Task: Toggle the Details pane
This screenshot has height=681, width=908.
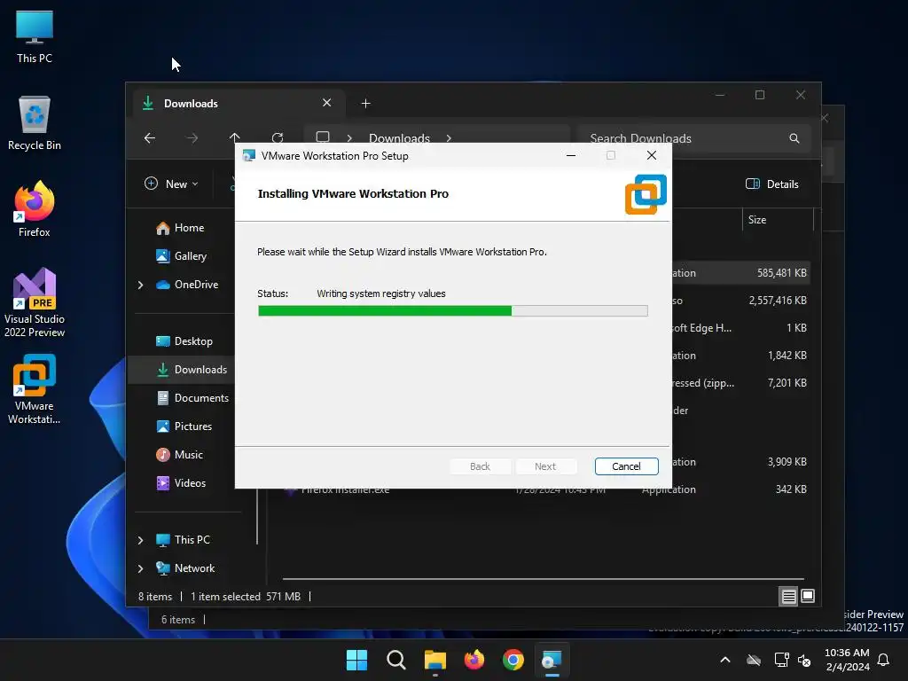Action: (x=772, y=184)
